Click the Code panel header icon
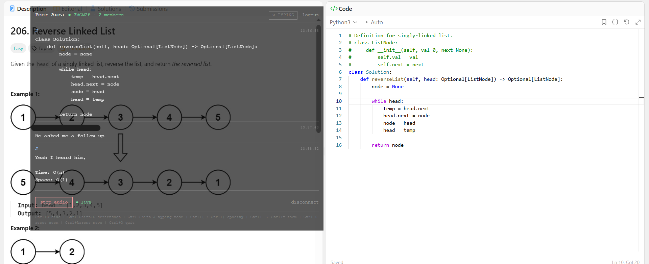Screen dimensions: 649x264 click(334, 9)
